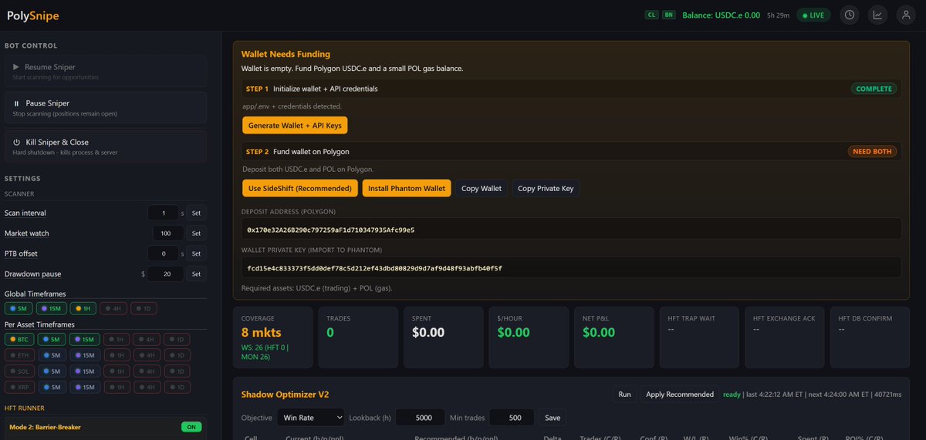Click the LIVE status indicator
The image size is (926, 440).
(813, 15)
